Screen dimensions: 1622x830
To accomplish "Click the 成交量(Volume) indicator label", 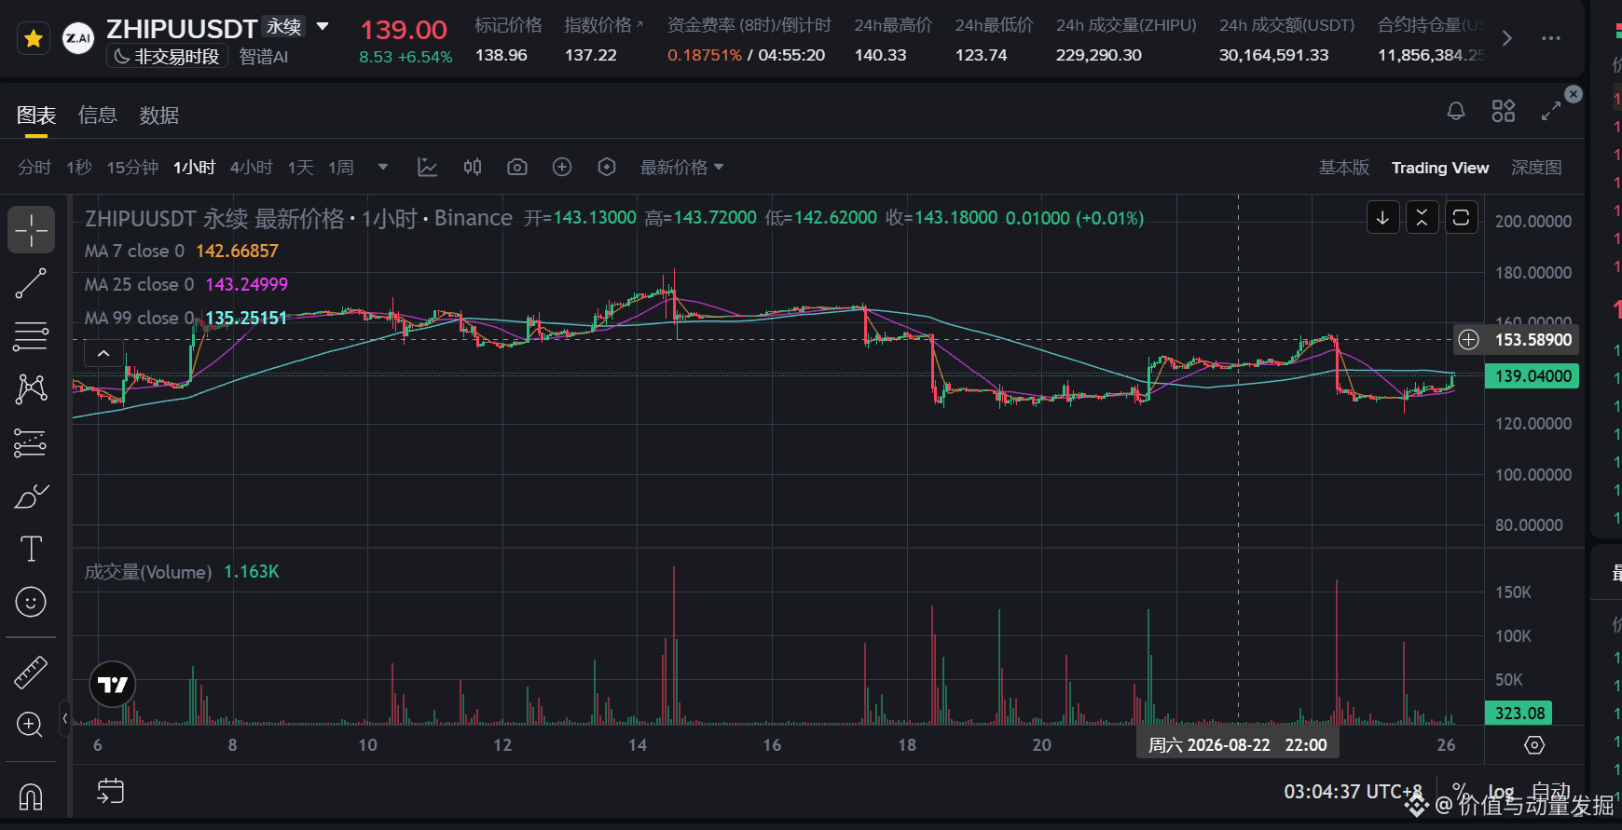I will coord(148,572).
